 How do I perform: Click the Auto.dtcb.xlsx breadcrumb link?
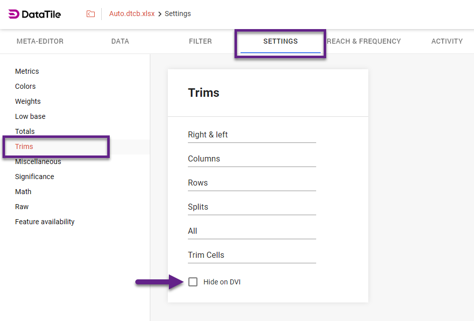pyautogui.click(x=132, y=14)
